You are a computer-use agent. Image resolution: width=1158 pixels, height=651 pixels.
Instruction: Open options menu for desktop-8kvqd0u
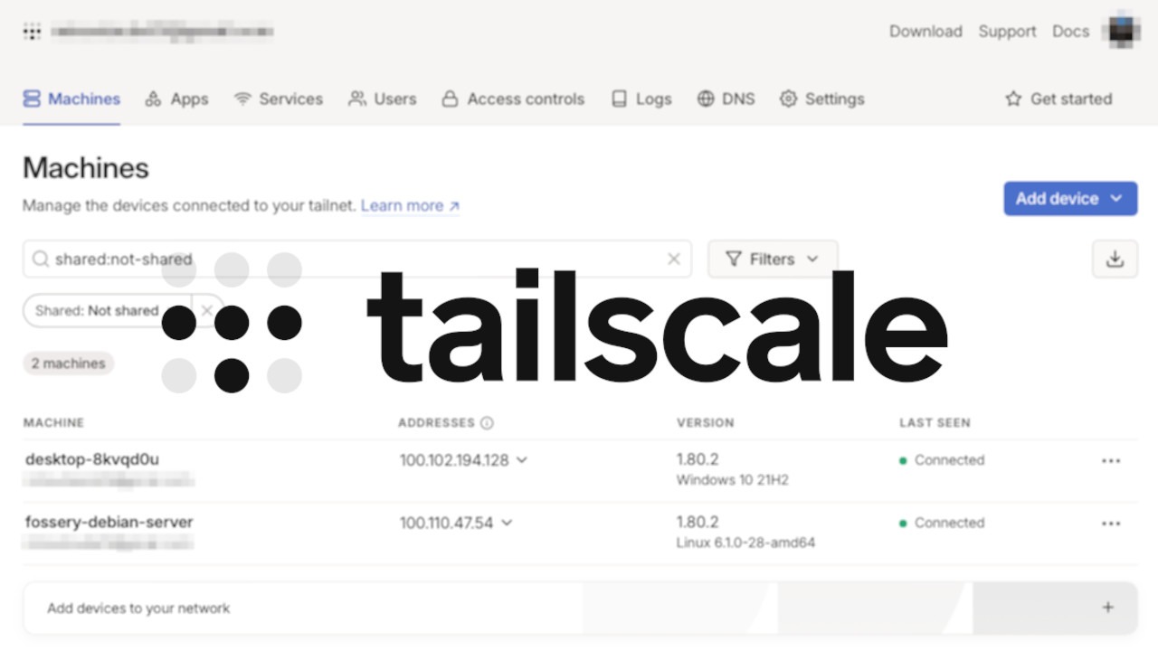(1111, 461)
